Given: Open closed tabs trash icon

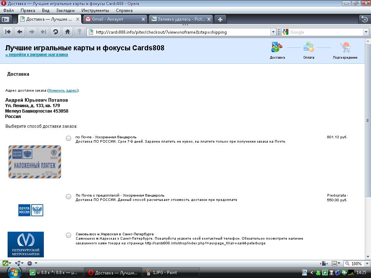Looking at the screenshot, I should coord(364,19).
